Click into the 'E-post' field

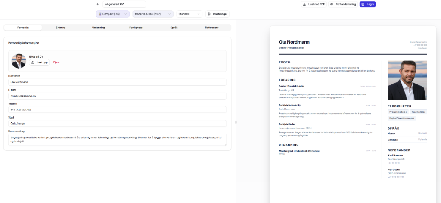tap(117, 96)
